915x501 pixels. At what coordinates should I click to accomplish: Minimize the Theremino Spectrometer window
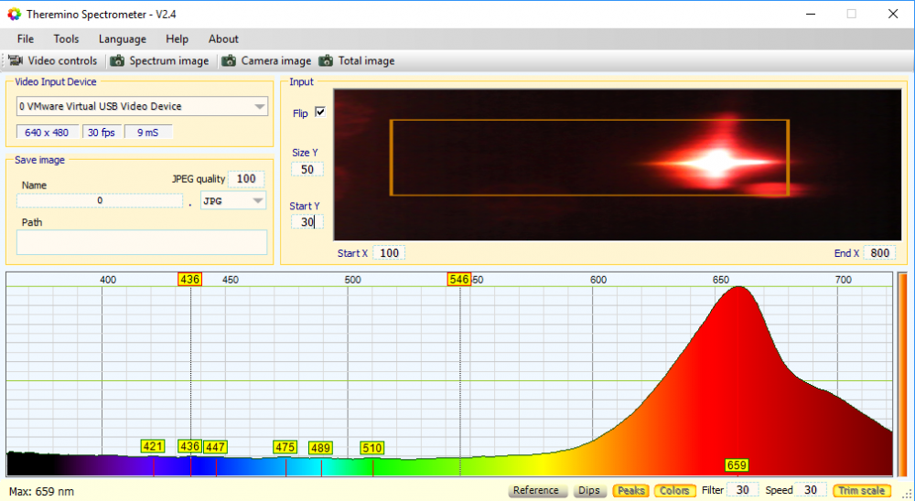point(811,14)
